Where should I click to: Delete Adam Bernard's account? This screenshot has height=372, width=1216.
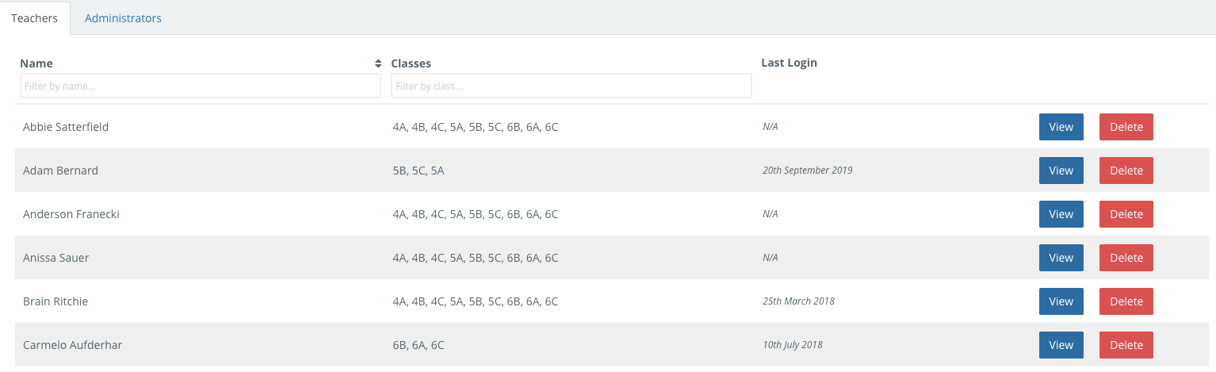pos(1126,171)
